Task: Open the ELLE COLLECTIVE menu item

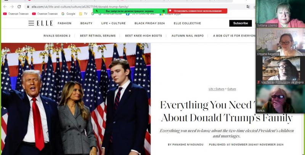Action: tap(187, 23)
